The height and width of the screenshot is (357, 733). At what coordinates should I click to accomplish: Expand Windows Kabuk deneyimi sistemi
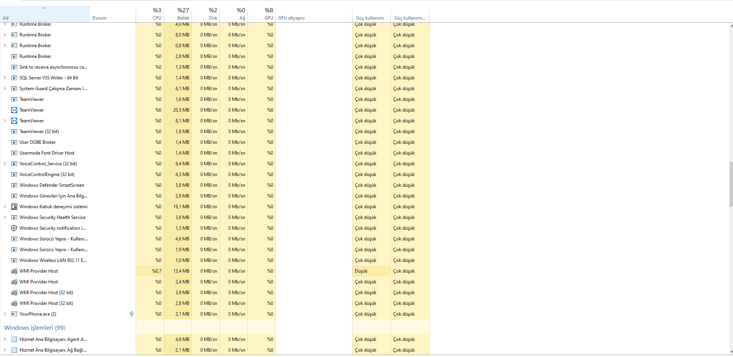(5, 207)
